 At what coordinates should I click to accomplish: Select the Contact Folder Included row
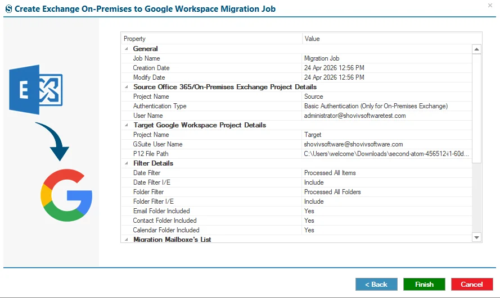(296, 221)
